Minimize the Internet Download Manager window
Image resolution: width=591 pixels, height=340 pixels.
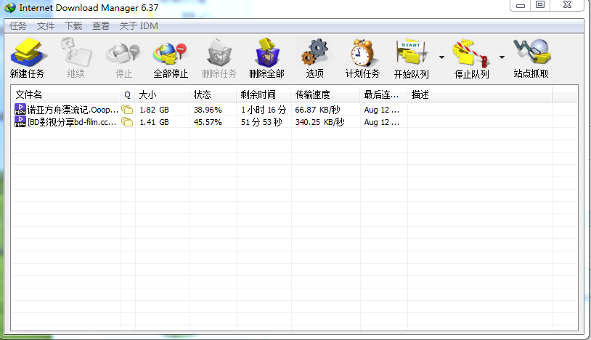(520, 5)
